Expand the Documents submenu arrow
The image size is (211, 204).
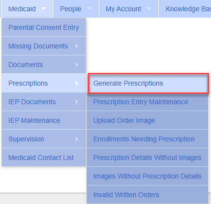coord(77,65)
